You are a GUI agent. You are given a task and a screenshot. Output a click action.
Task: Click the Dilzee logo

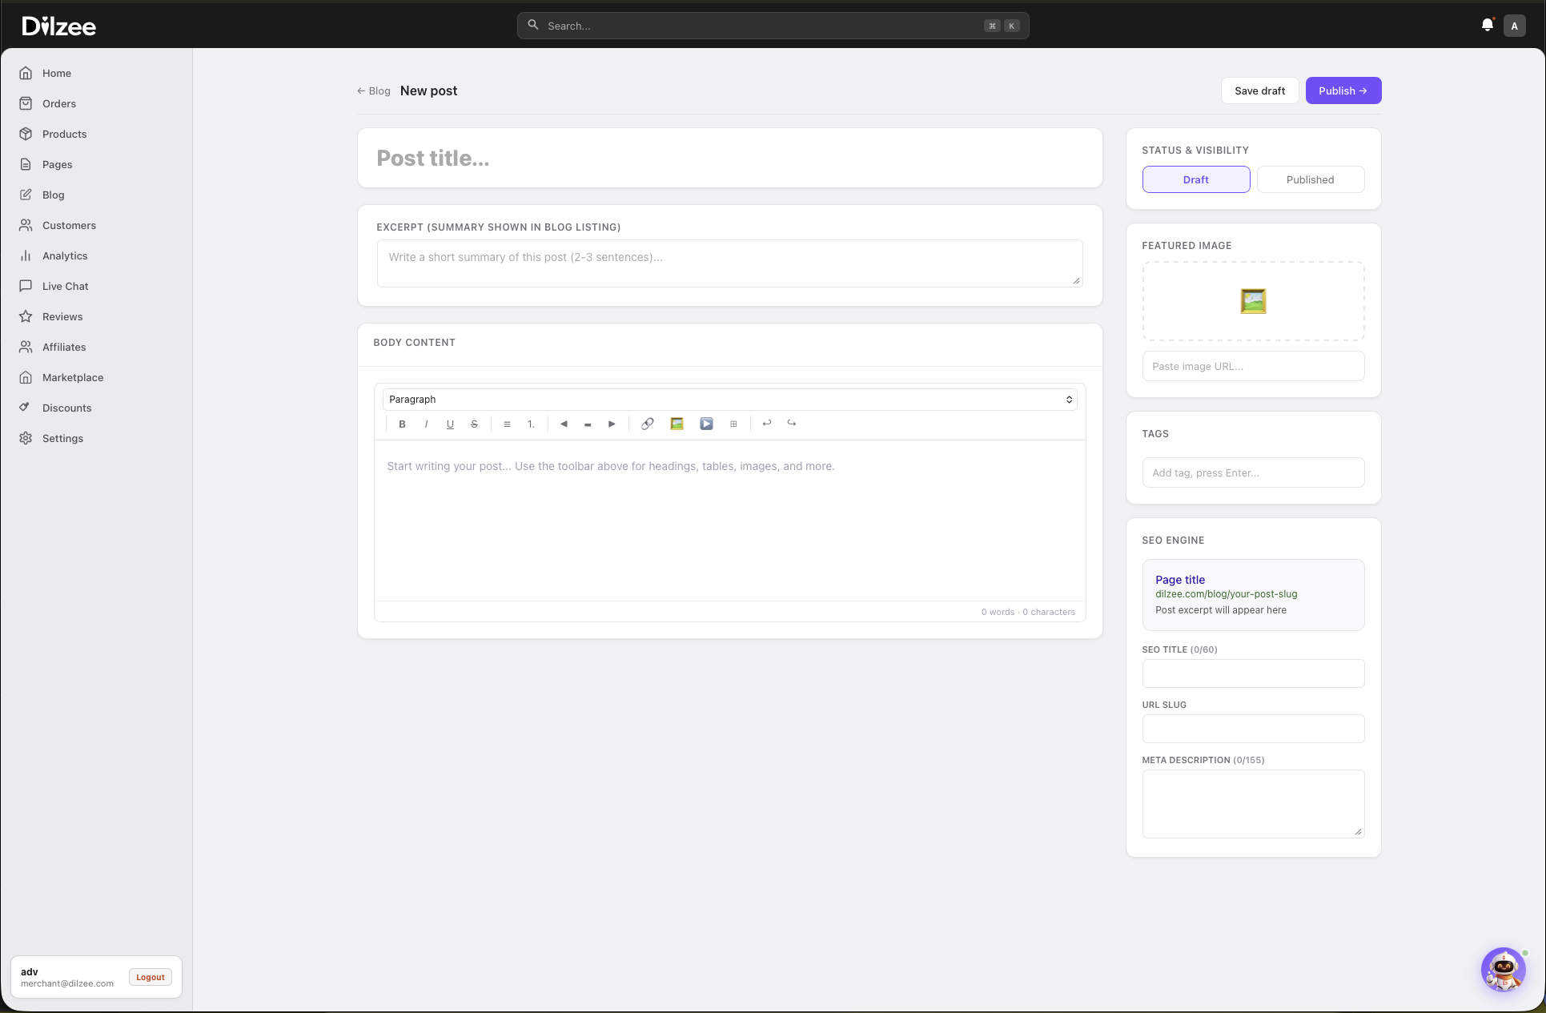pos(59,26)
